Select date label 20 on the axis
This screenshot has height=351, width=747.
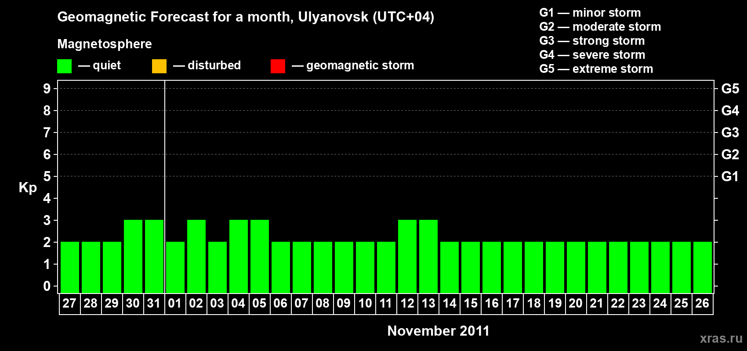pos(576,304)
